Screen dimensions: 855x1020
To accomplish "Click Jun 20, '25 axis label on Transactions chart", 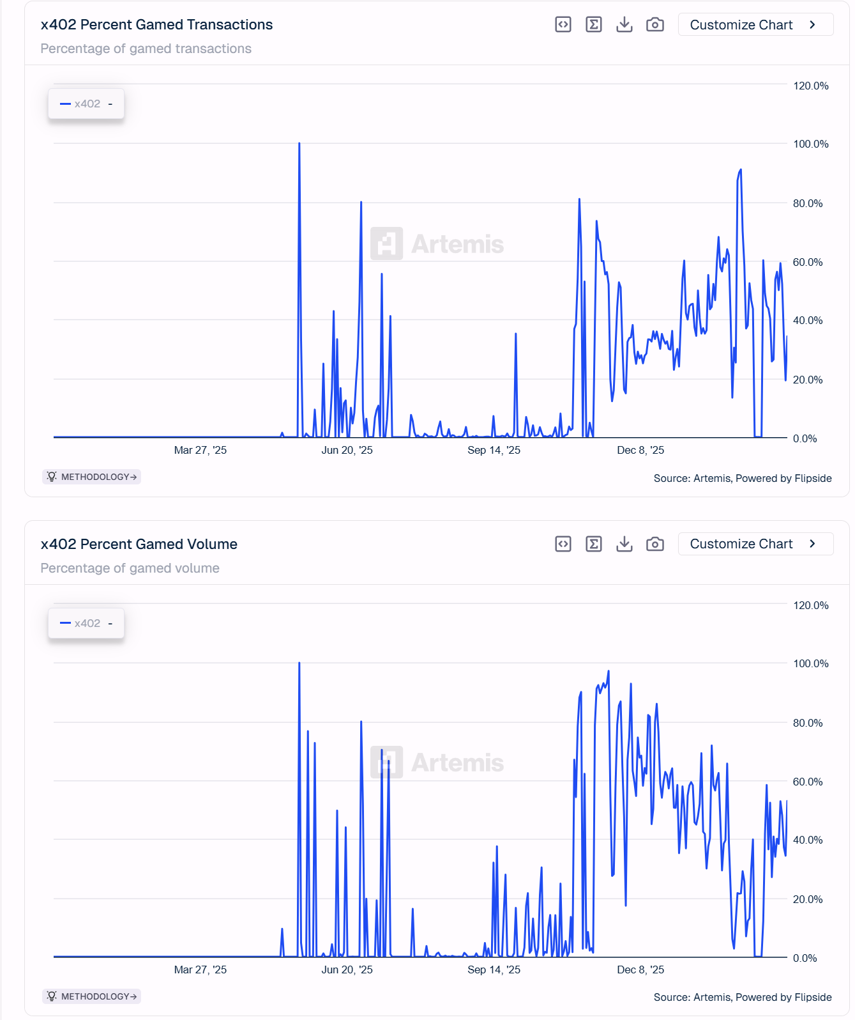I will point(347,450).
